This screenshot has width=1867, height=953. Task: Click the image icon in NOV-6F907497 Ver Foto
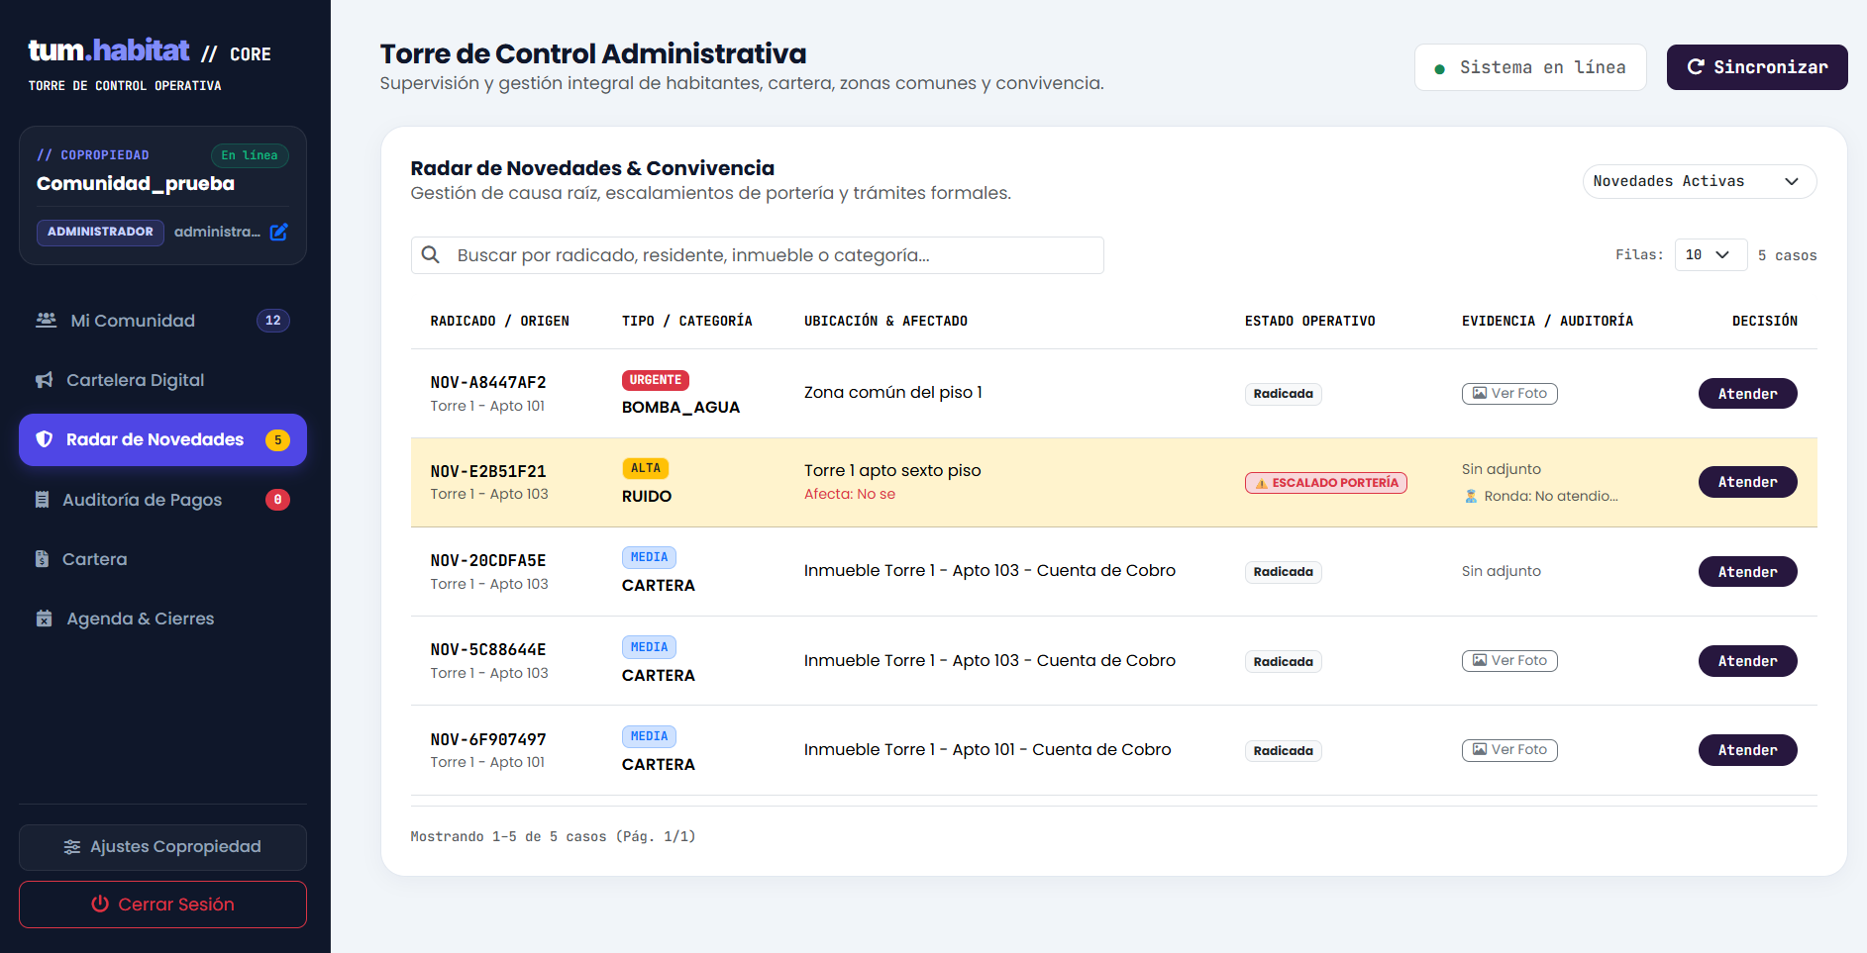(1479, 749)
